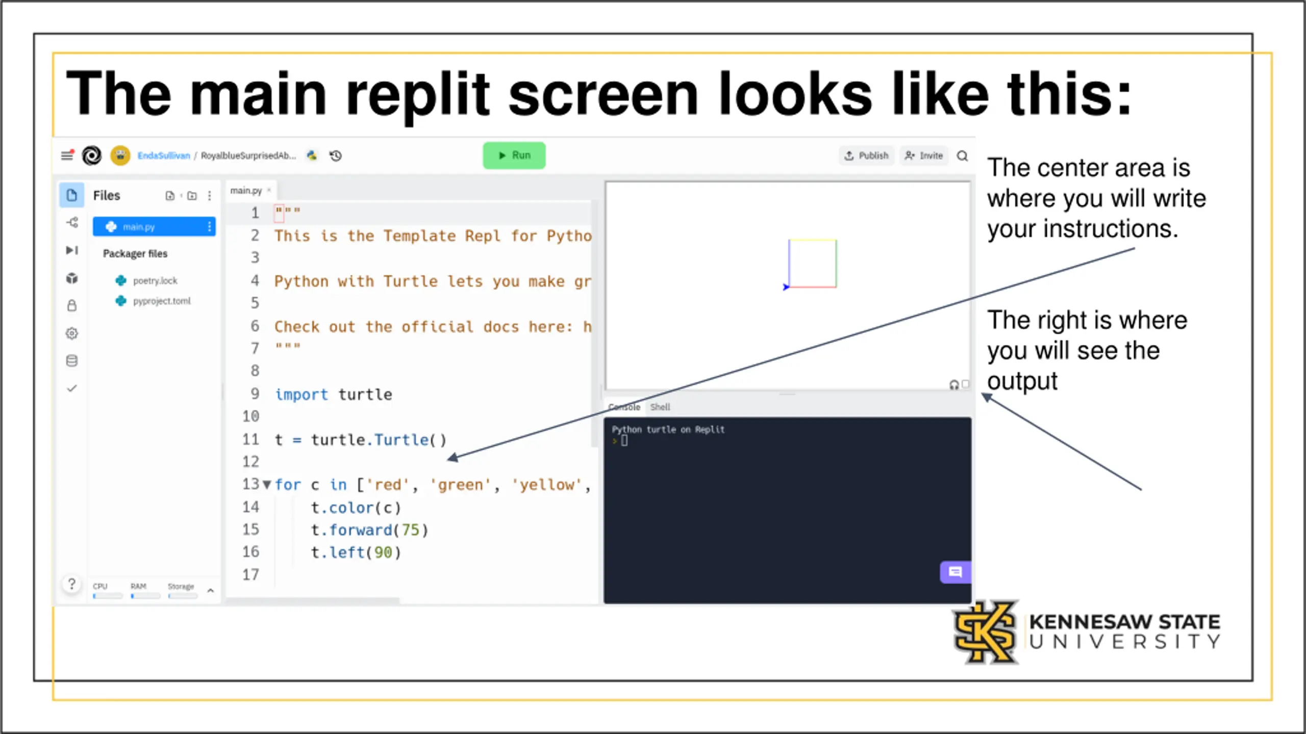Click line 16 t.left(90)
The height and width of the screenshot is (734, 1306).
356,553
